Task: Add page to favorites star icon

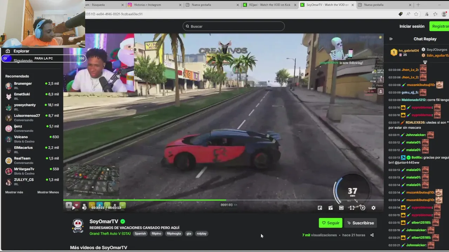Action: pos(416,14)
